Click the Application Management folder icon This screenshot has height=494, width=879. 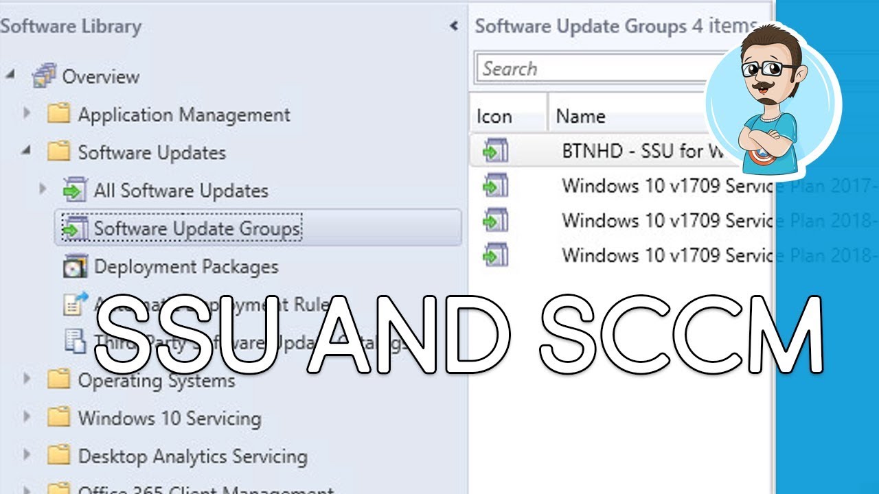coord(59,113)
